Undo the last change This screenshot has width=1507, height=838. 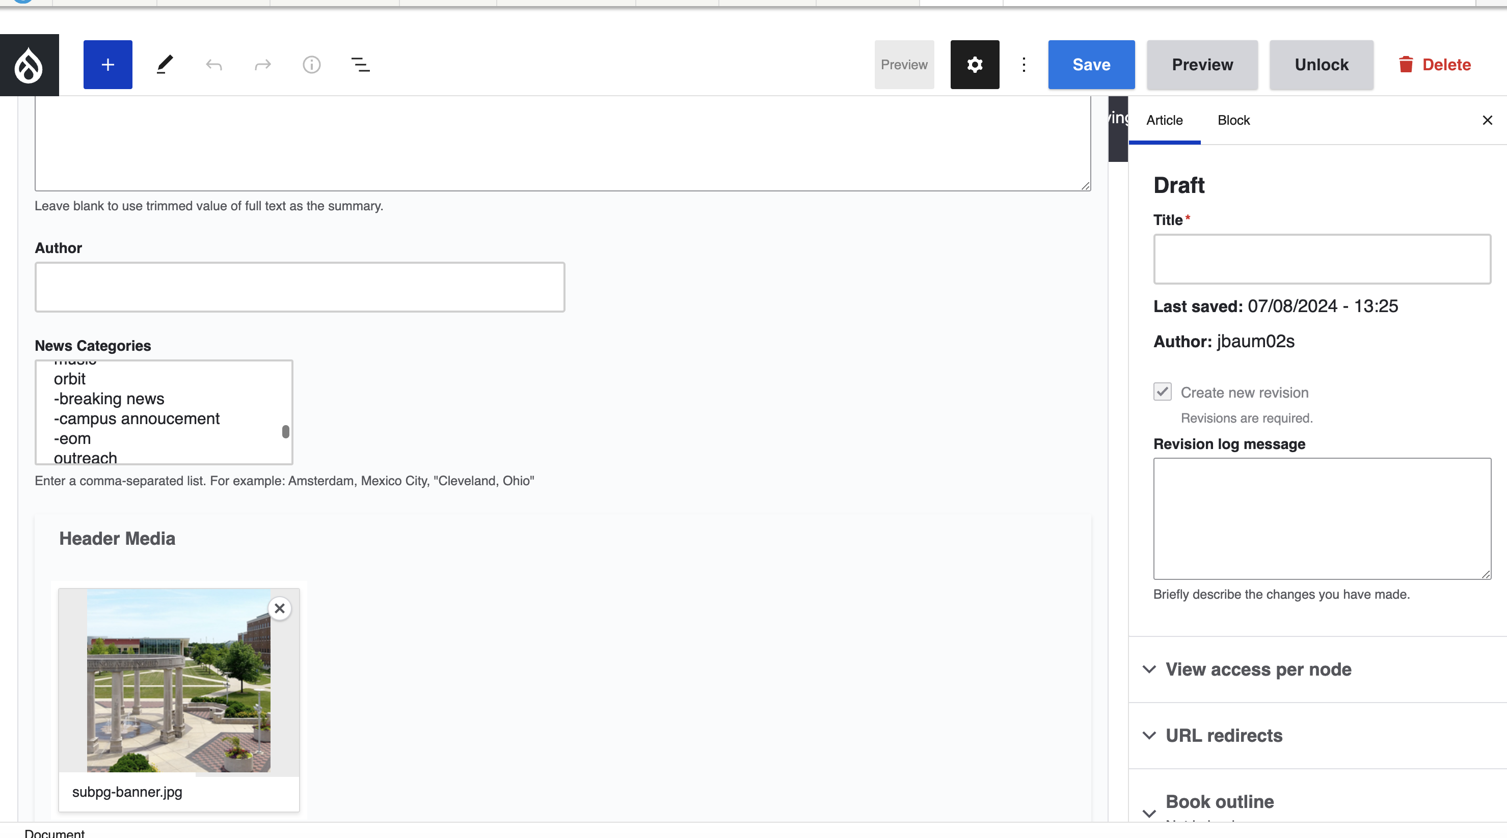click(x=213, y=65)
